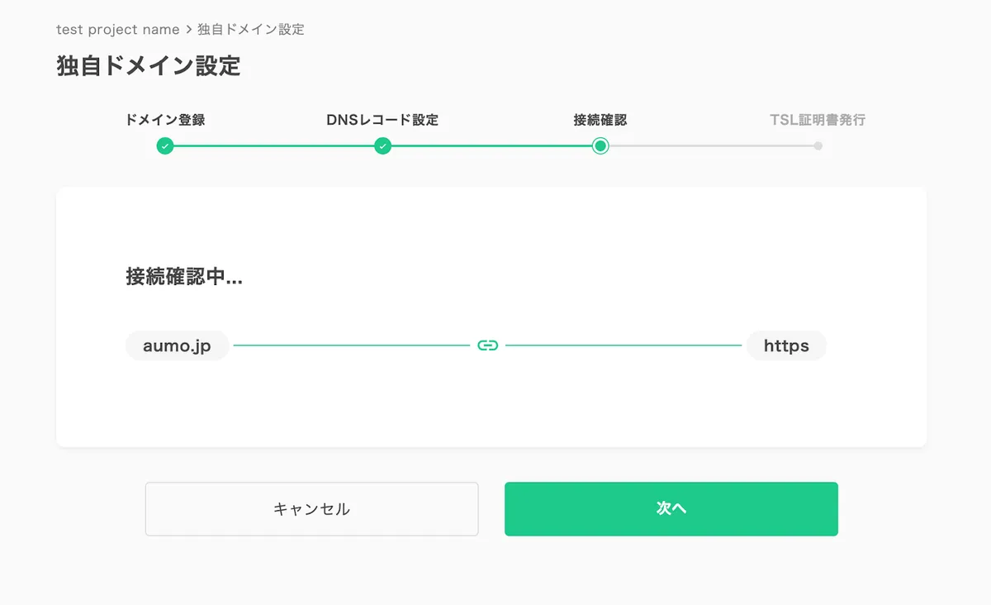The image size is (991, 605).
Task: Select the TSL証明書発行 step label
Action: [x=818, y=120]
